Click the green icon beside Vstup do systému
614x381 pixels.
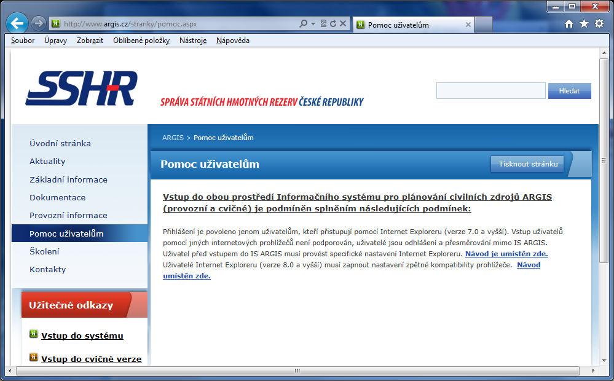pos(34,334)
